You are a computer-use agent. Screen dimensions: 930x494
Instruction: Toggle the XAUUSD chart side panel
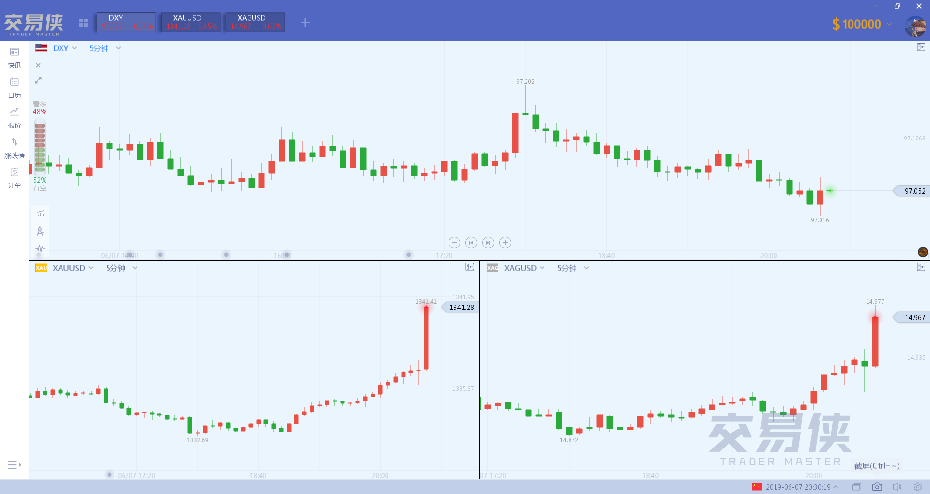pos(470,267)
